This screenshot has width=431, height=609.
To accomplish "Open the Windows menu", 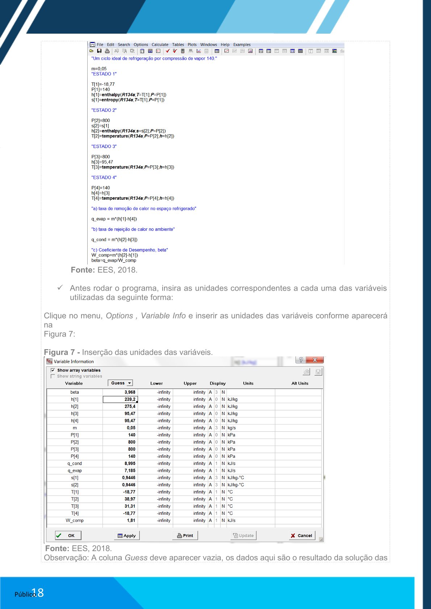I will (209, 45).
